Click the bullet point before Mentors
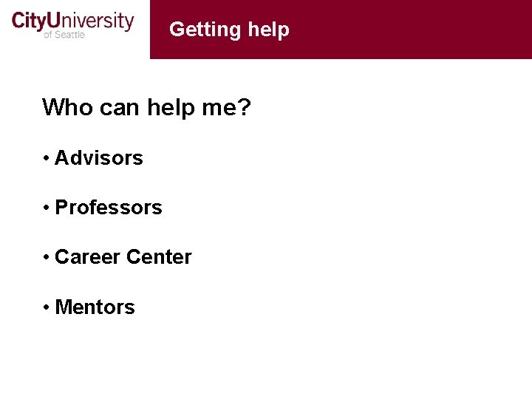This screenshot has height=399, width=532. tap(46, 307)
